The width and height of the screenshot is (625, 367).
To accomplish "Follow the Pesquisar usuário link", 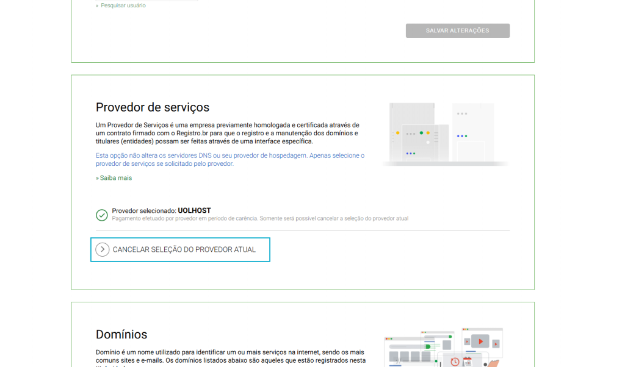I will click(x=123, y=5).
